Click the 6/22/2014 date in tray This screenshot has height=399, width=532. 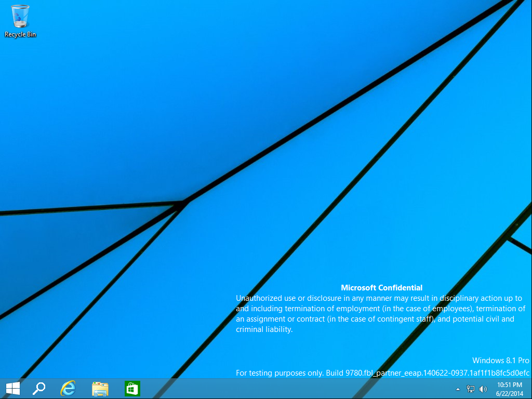pyautogui.click(x=509, y=393)
